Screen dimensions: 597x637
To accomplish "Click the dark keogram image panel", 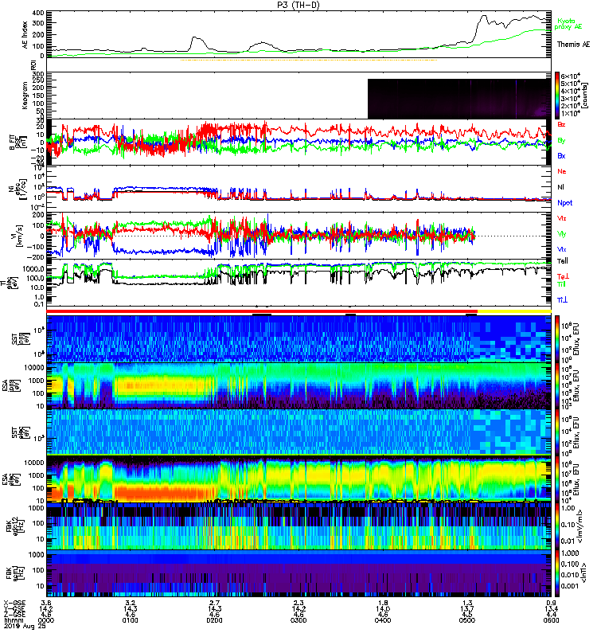I will [x=459, y=99].
